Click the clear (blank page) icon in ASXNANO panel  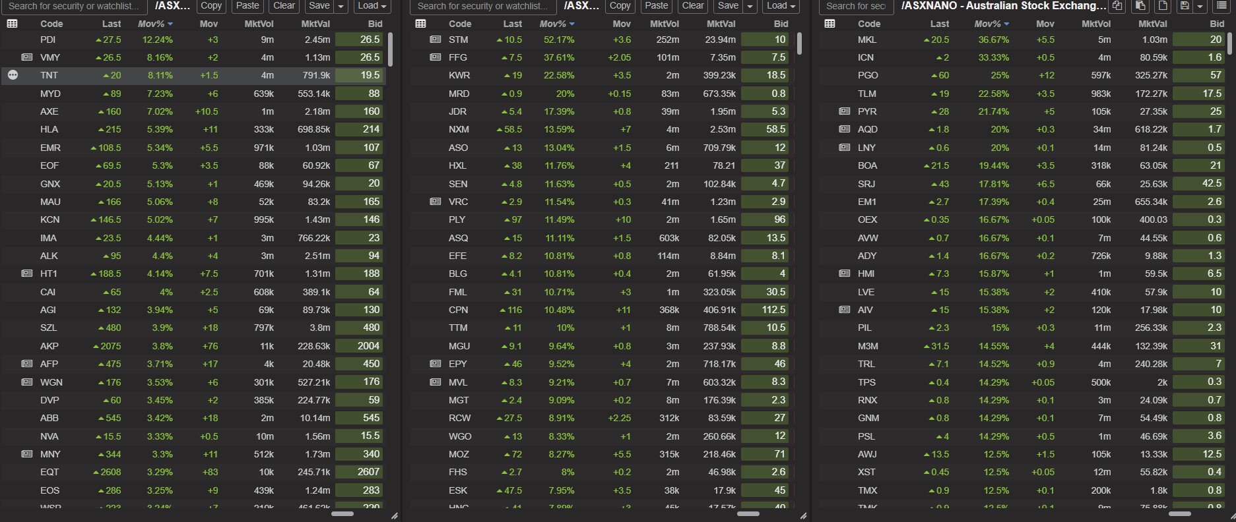pyautogui.click(x=1162, y=6)
